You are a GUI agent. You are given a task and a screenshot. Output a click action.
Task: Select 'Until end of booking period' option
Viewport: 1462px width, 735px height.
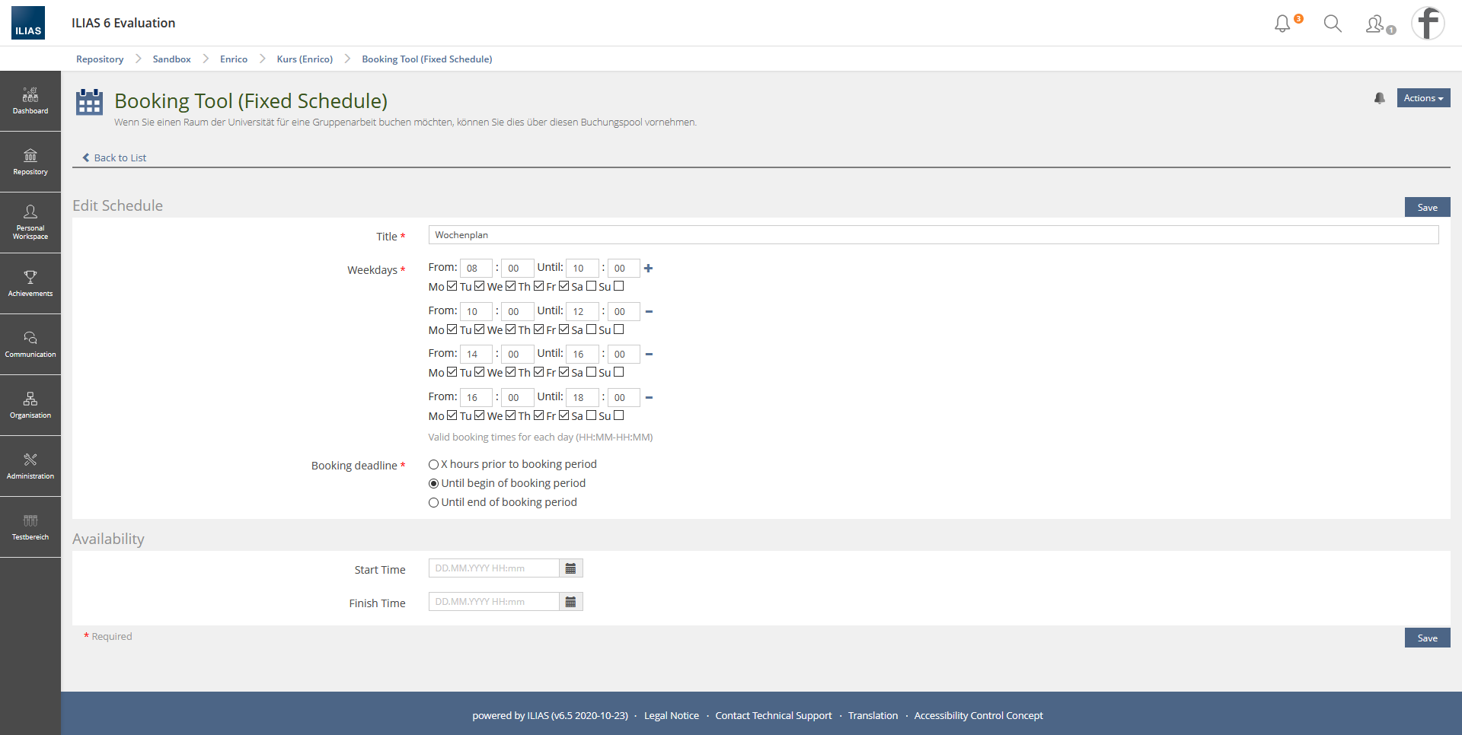point(434,502)
